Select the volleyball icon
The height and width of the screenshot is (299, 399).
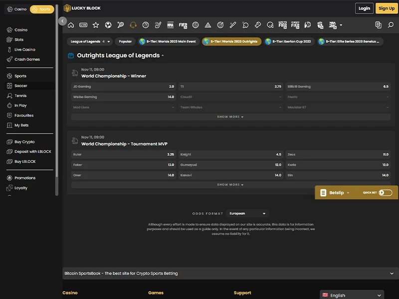click(x=196, y=25)
